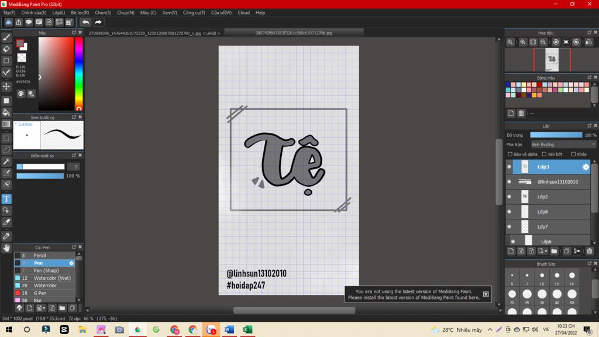This screenshot has height=337, width=599.
Task: Delete color from Bảng màu palette
Action: (521, 113)
